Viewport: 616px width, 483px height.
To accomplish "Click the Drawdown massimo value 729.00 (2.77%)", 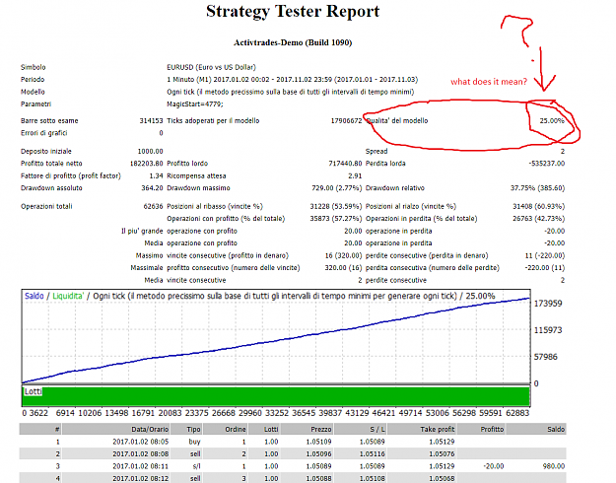I will (x=337, y=188).
